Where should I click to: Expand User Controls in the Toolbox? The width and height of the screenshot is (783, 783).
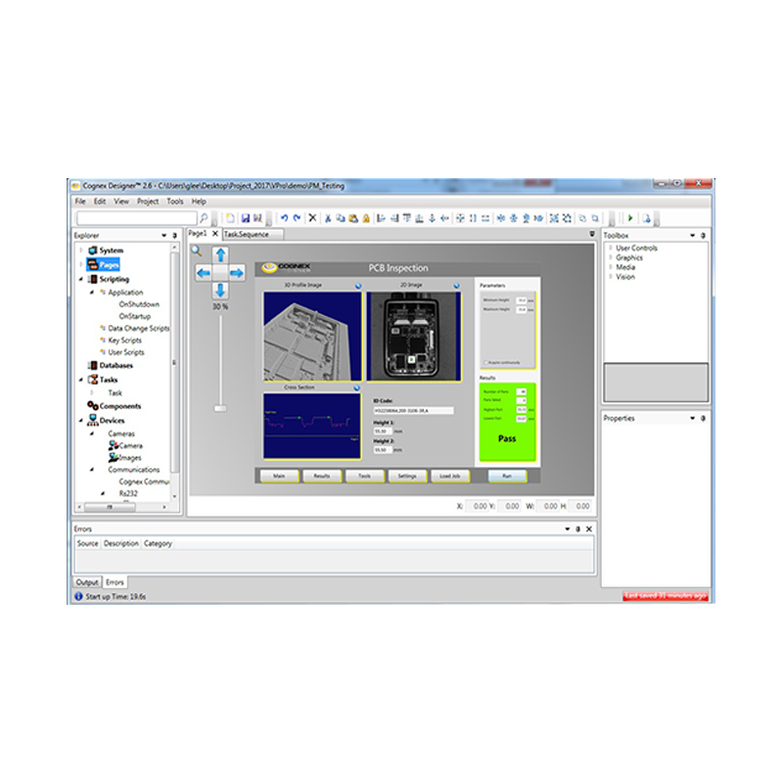[610, 249]
